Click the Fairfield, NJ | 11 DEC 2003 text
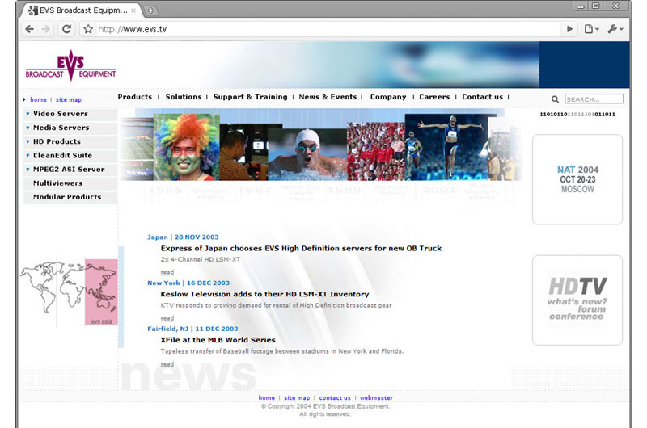Viewport: 647px width, 428px height. (x=192, y=329)
